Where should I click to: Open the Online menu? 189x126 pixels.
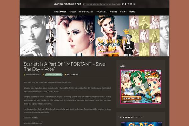pos(123,12)
